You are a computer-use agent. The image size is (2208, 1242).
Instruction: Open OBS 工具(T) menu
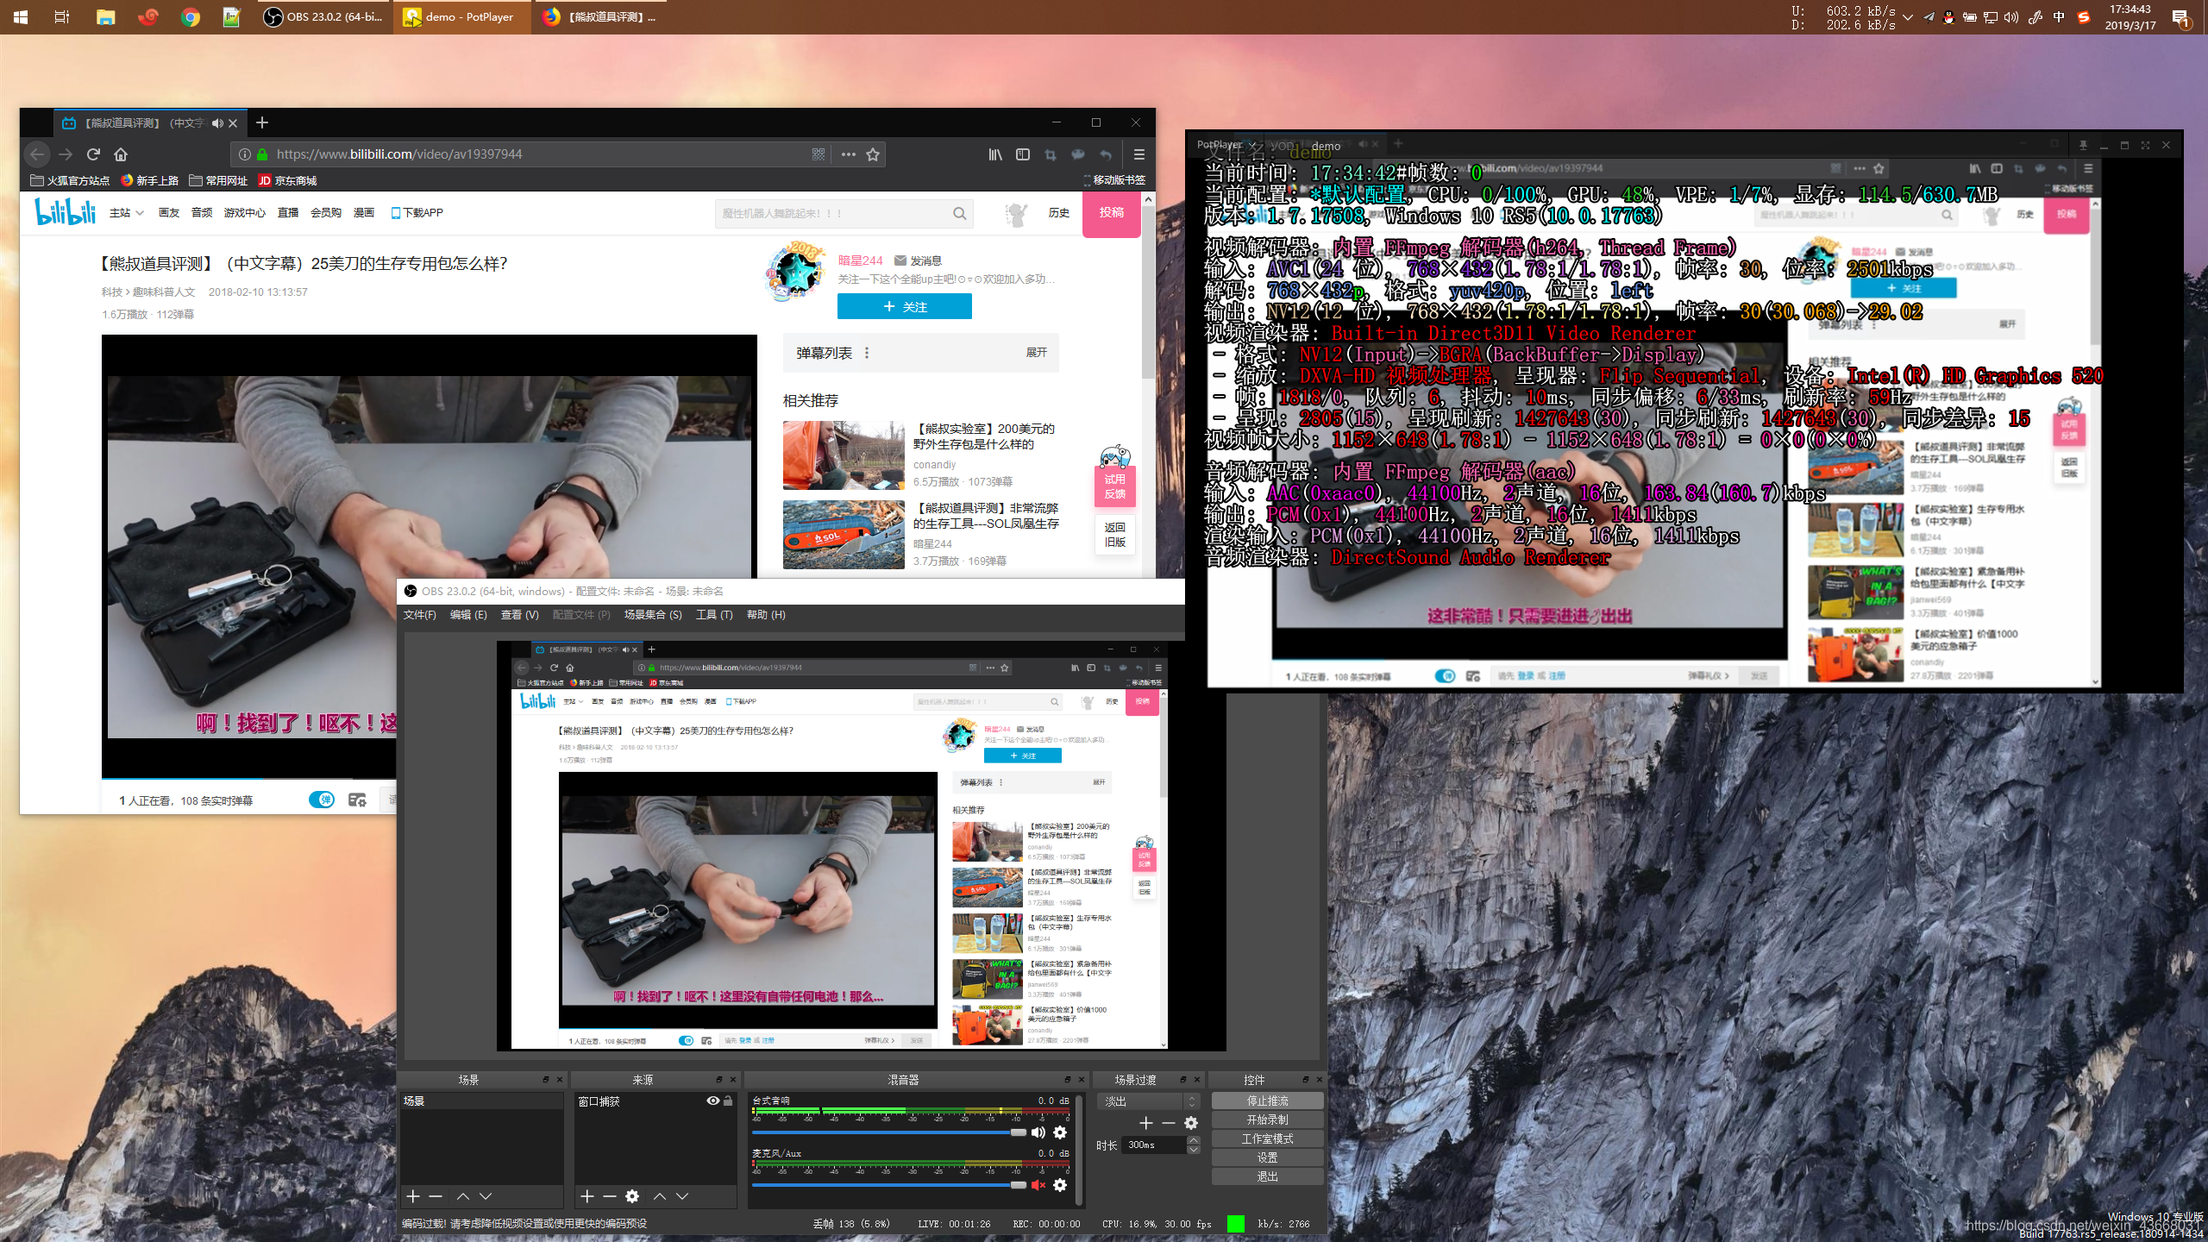click(714, 615)
